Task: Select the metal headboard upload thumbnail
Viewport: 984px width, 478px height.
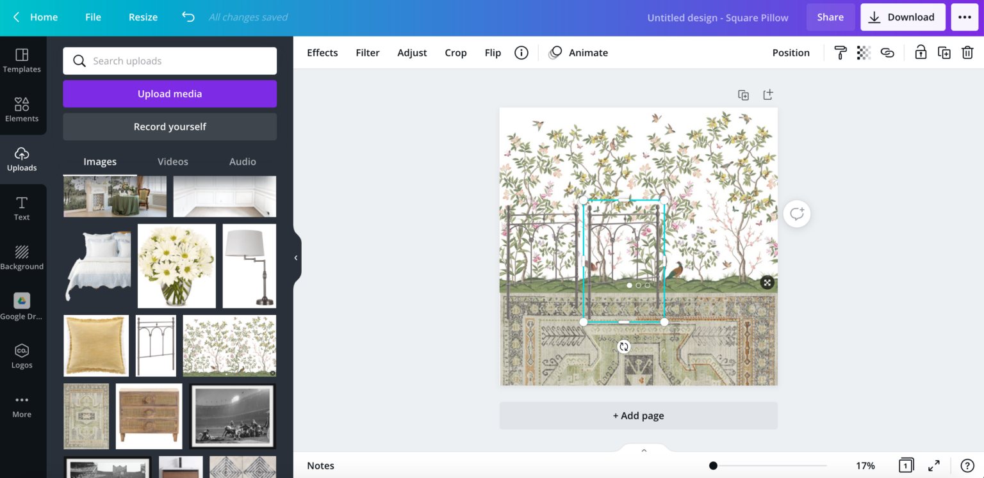Action: pyautogui.click(x=156, y=346)
